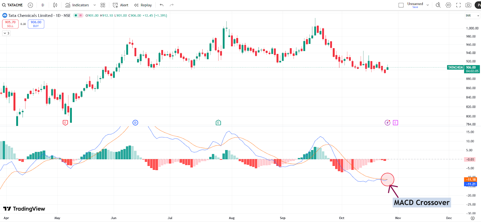
Task: Open chart settings hexagon icon
Action: click(x=448, y=5)
